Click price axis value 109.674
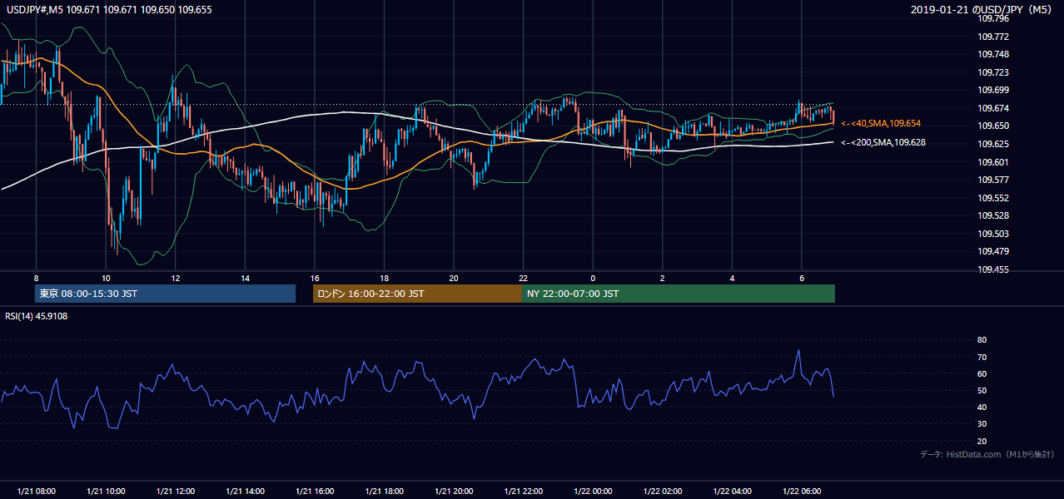1064x499 pixels. pos(993,108)
